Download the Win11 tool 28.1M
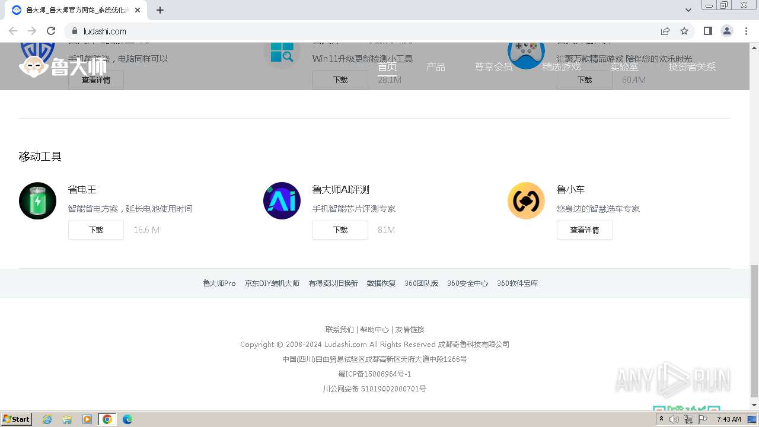This screenshot has height=427, width=759. [340, 80]
